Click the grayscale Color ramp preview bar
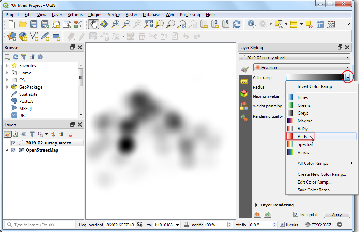Image resolution: width=359 pixels, height=232 pixels. pos(313,77)
